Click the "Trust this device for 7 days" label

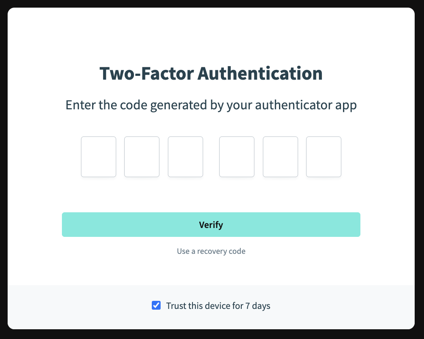coord(218,306)
